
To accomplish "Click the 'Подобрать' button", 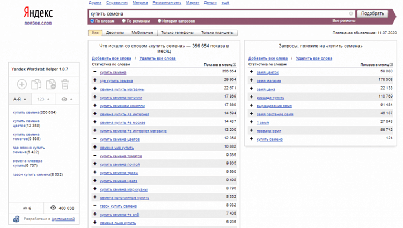I will [x=372, y=13].
